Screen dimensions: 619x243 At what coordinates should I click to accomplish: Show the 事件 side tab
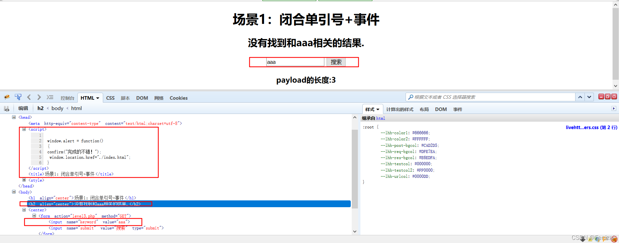(x=457, y=109)
